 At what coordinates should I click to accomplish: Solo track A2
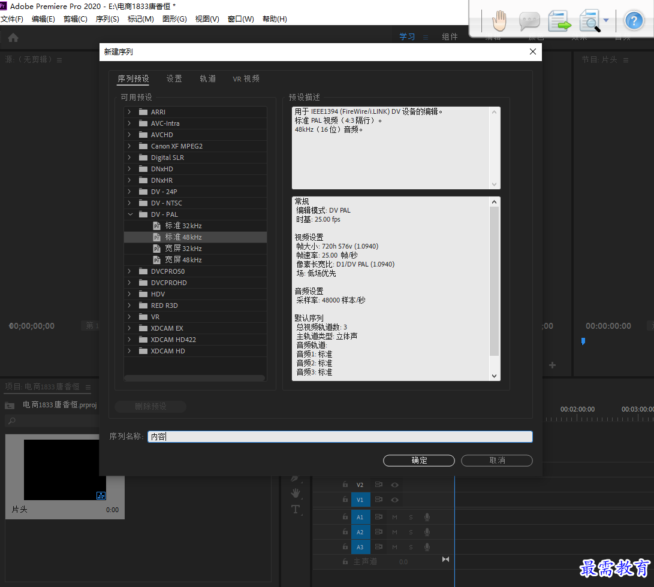(x=411, y=532)
